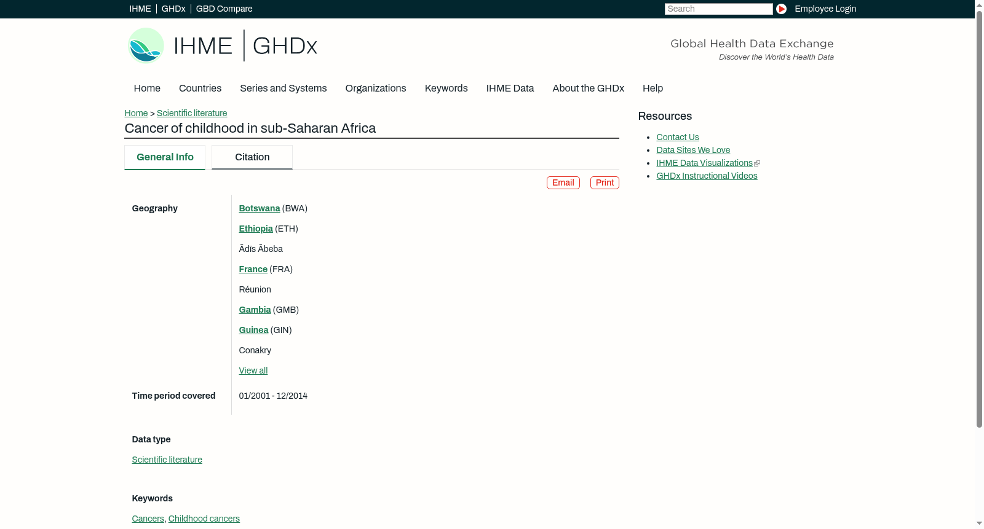Open the France country link
The image size is (984, 529).
(x=253, y=269)
